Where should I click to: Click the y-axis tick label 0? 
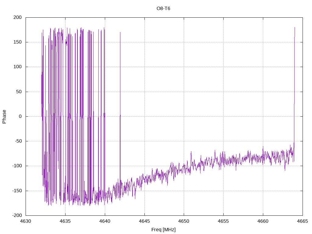pos(20,116)
